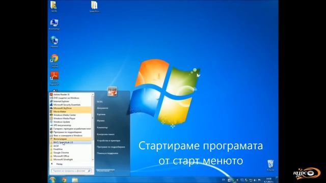Open Документи in the Start menu
This screenshot has height=183, width=326.
click(x=102, y=108)
